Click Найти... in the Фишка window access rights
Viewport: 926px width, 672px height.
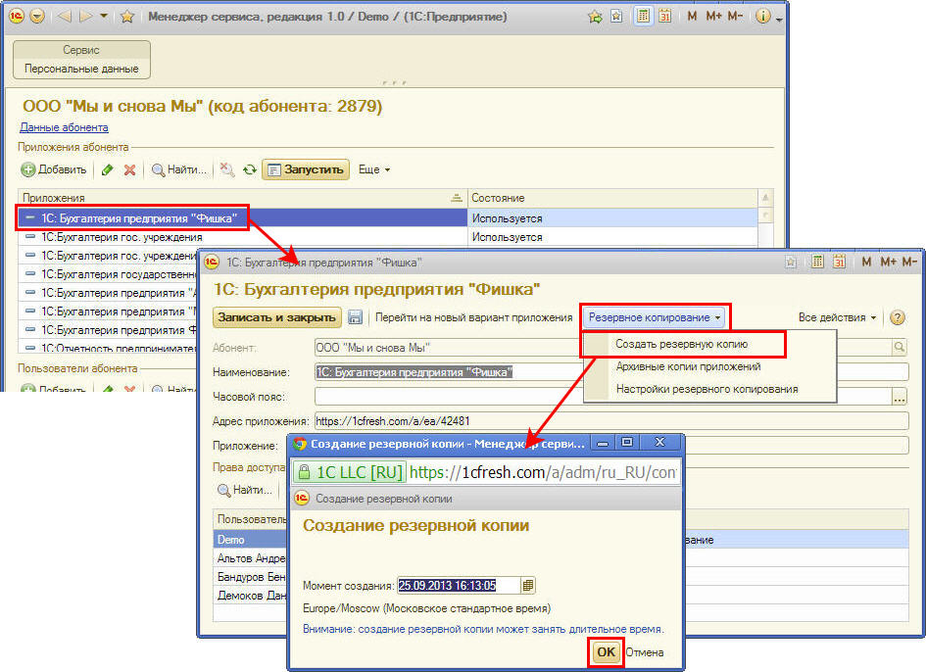click(x=246, y=490)
